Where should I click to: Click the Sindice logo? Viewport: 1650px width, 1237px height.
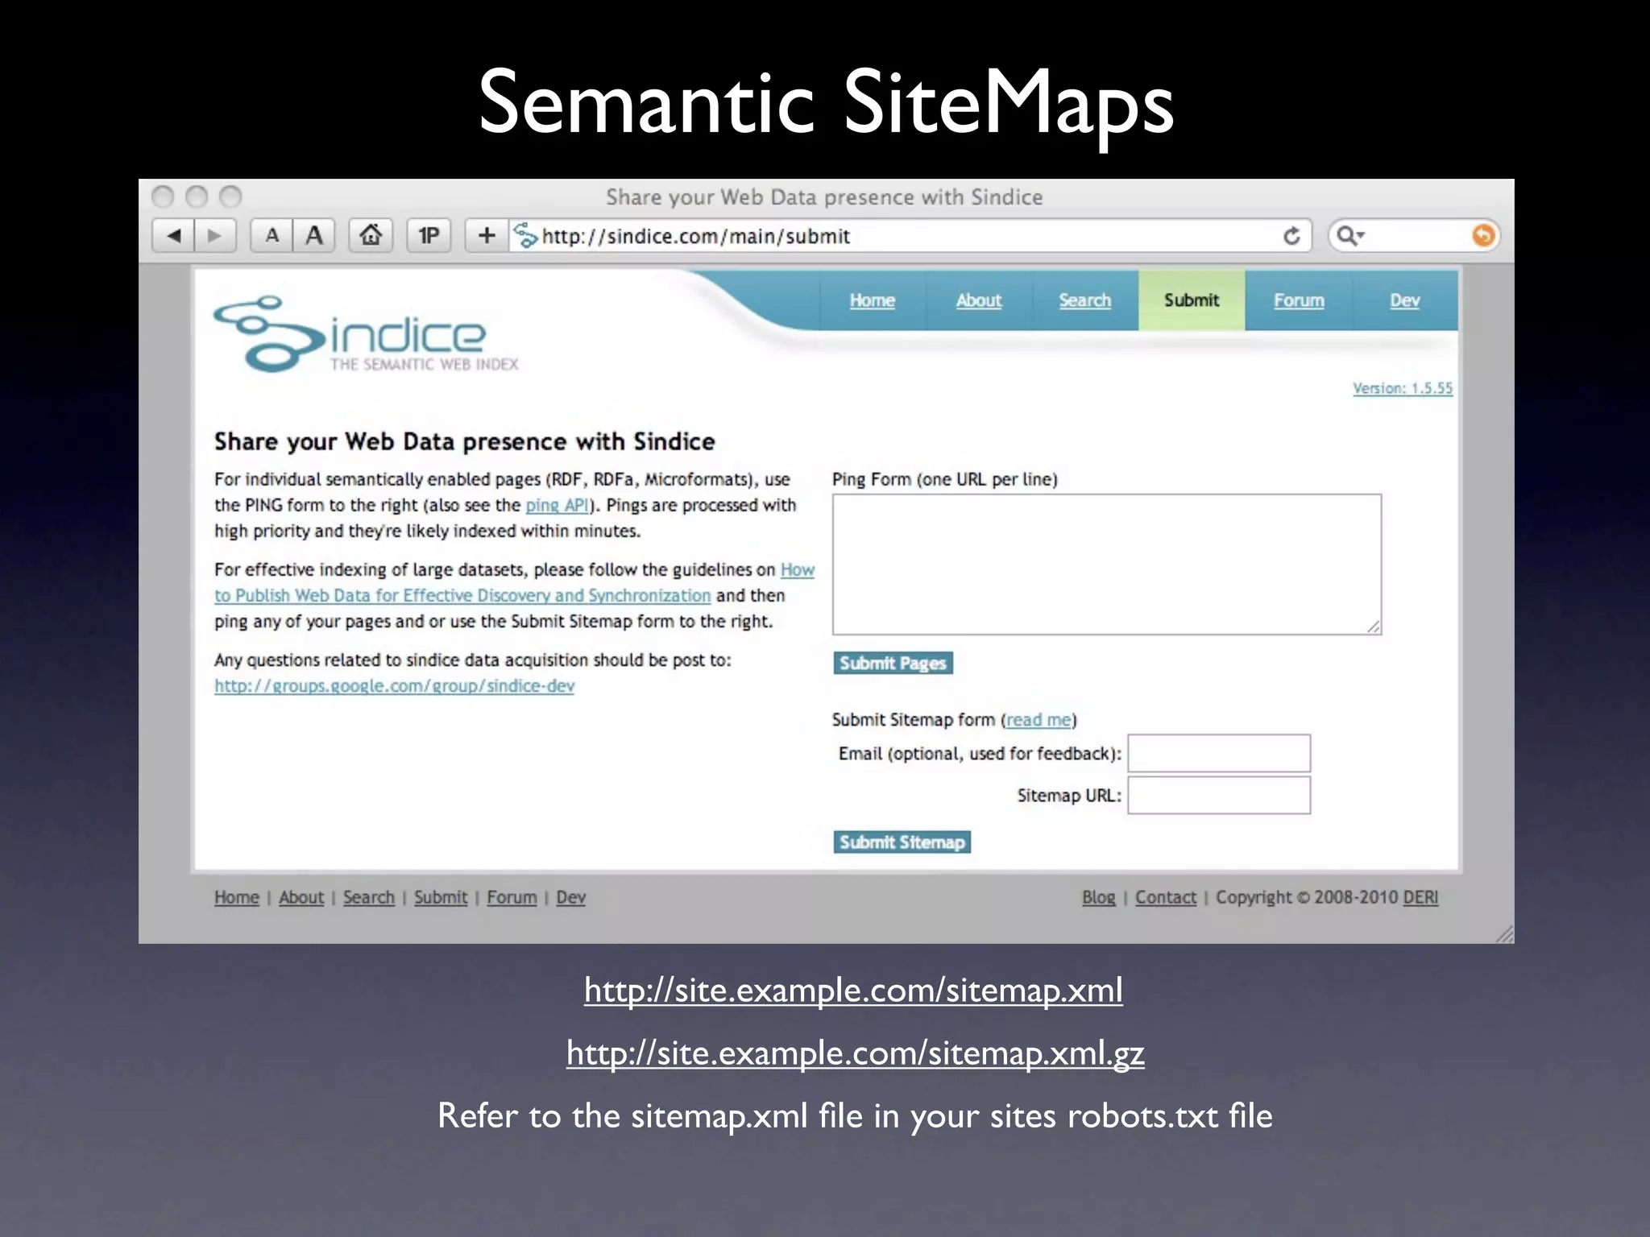365,334
